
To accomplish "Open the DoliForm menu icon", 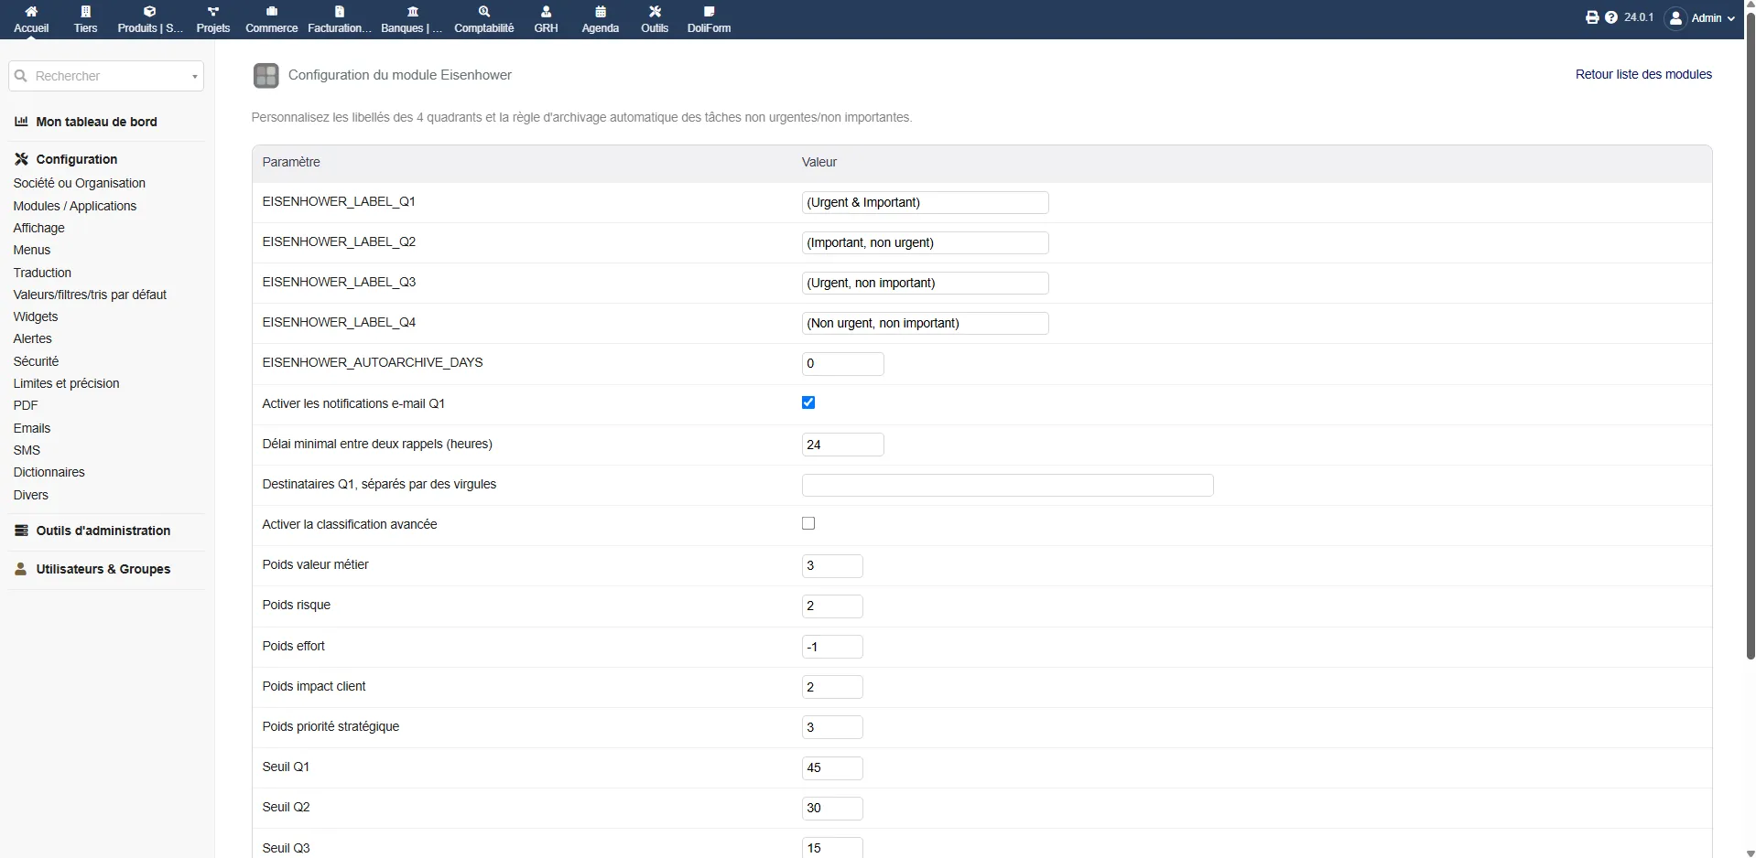I will (709, 12).
